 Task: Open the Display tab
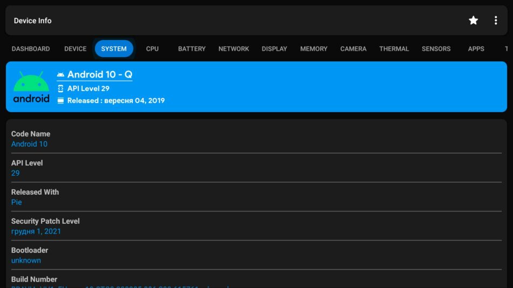click(274, 49)
